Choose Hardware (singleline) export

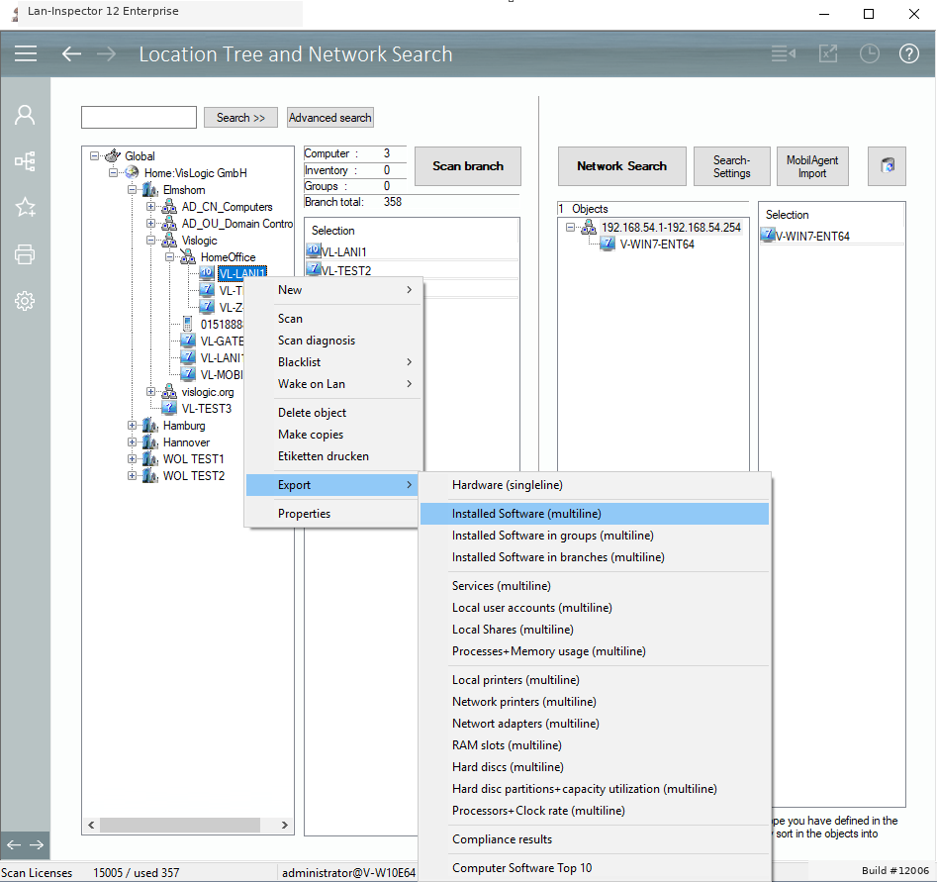[x=595, y=485]
